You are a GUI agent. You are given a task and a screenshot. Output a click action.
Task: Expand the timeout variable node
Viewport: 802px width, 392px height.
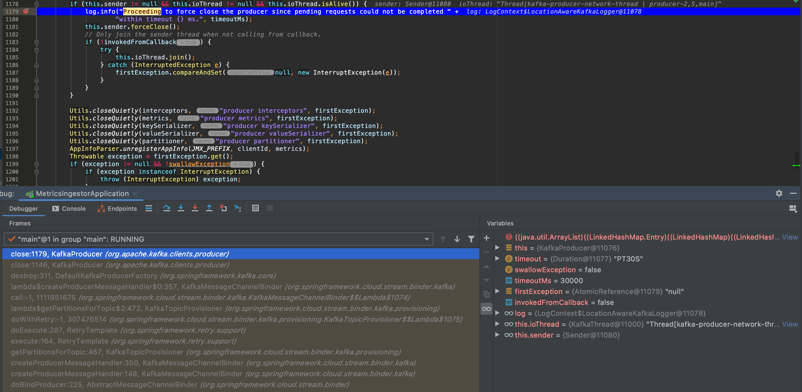point(497,259)
